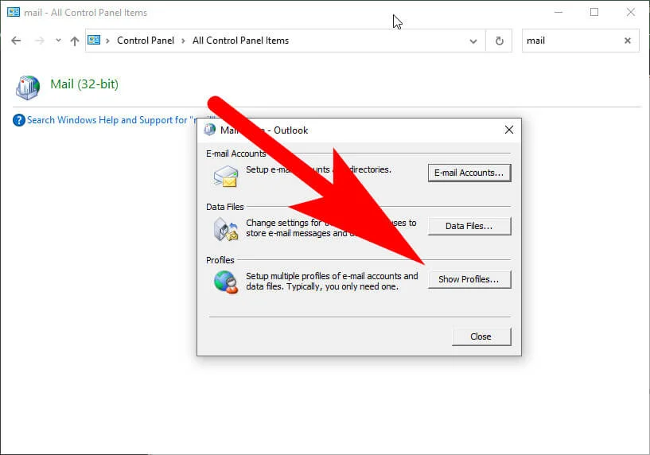Click the Mail (32-bit) green title link

coord(84,84)
